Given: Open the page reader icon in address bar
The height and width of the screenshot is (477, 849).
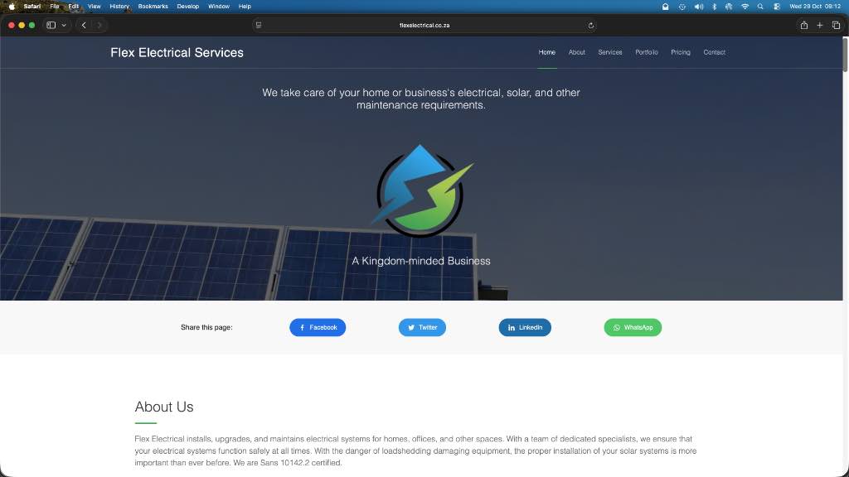Looking at the screenshot, I should click(x=259, y=26).
